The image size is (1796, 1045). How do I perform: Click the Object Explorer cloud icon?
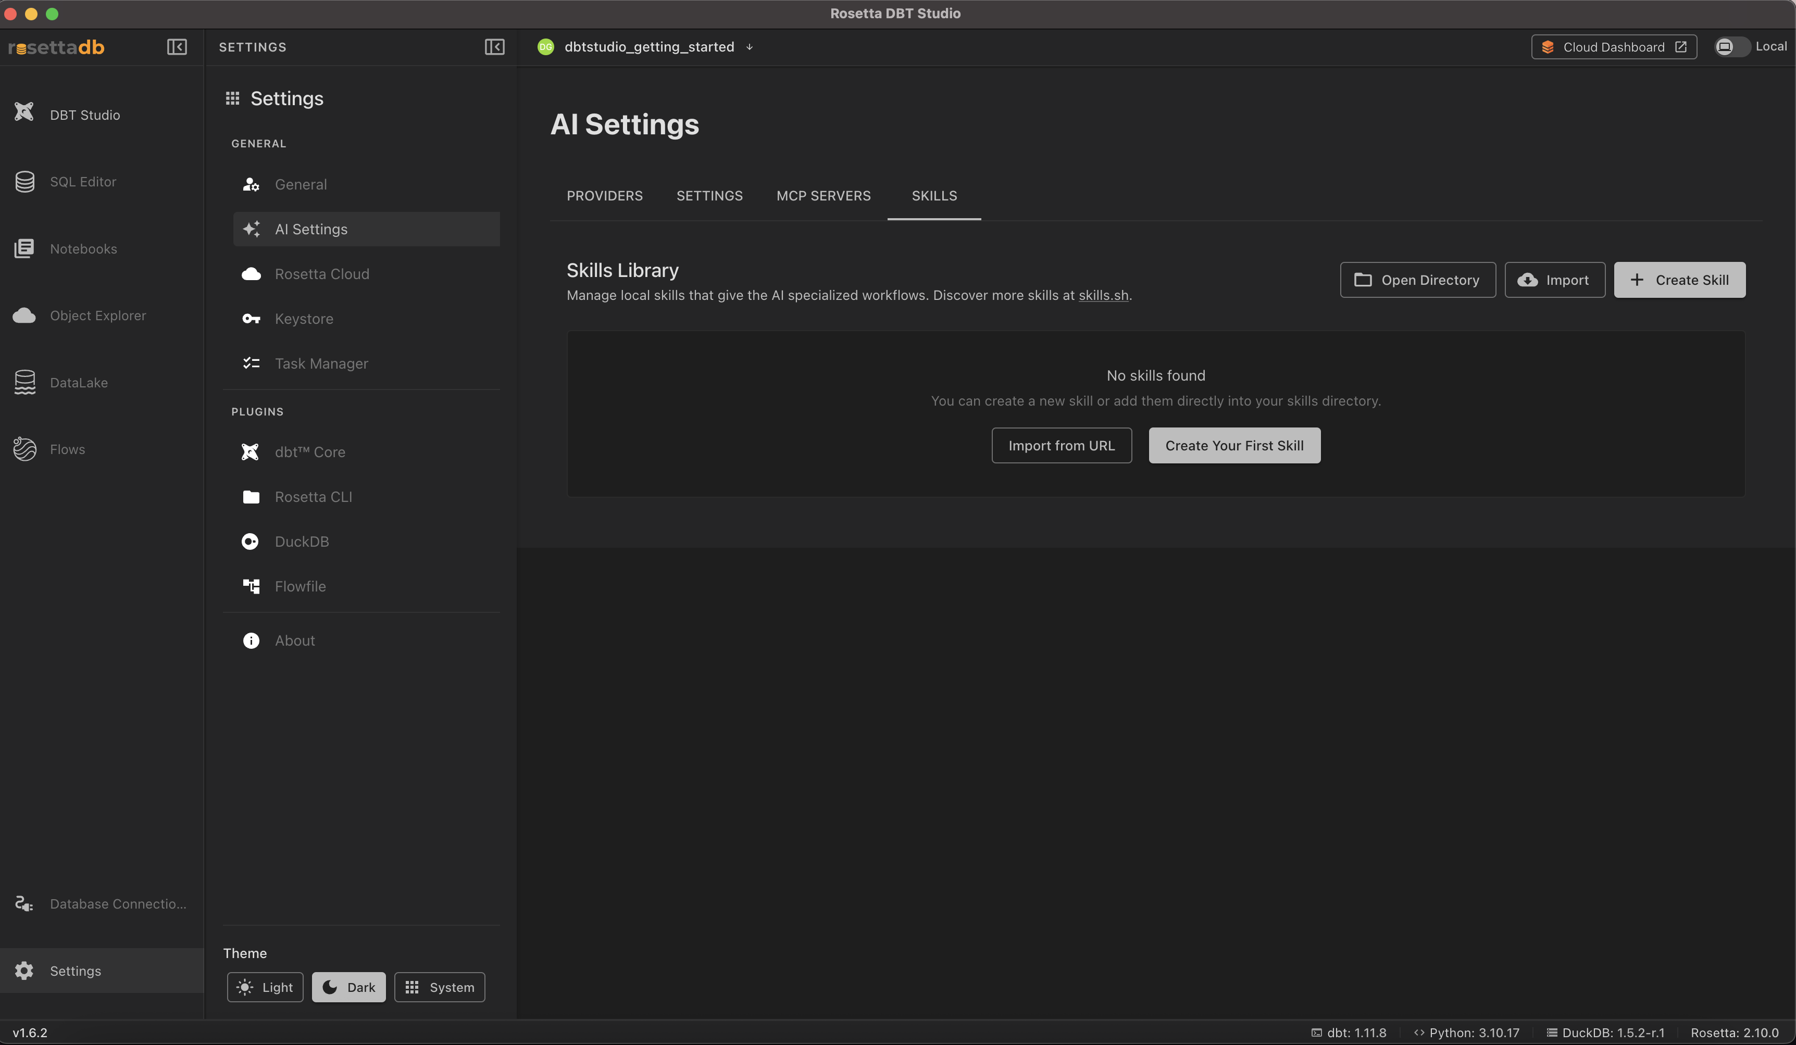[x=24, y=316]
